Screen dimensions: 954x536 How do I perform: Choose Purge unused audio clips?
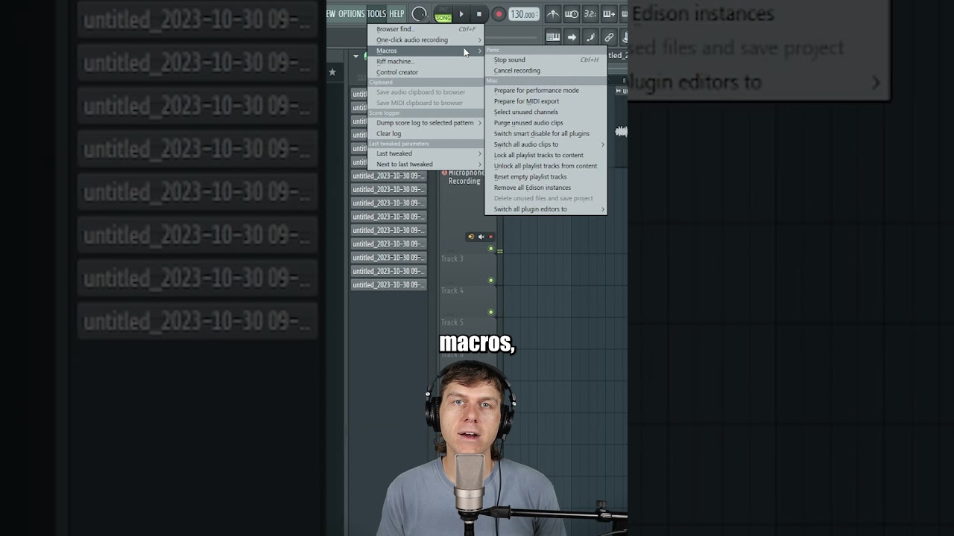546,123
